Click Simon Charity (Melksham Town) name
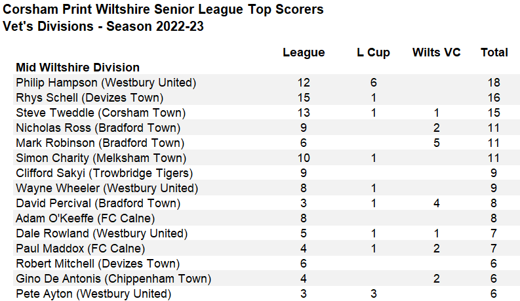Image resolution: width=520 pixels, height=301 pixels. click(x=101, y=158)
